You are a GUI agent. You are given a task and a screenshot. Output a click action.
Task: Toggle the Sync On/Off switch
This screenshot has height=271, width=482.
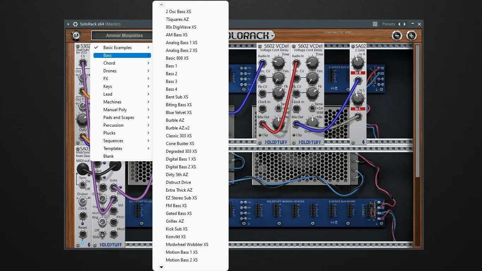tap(83, 185)
